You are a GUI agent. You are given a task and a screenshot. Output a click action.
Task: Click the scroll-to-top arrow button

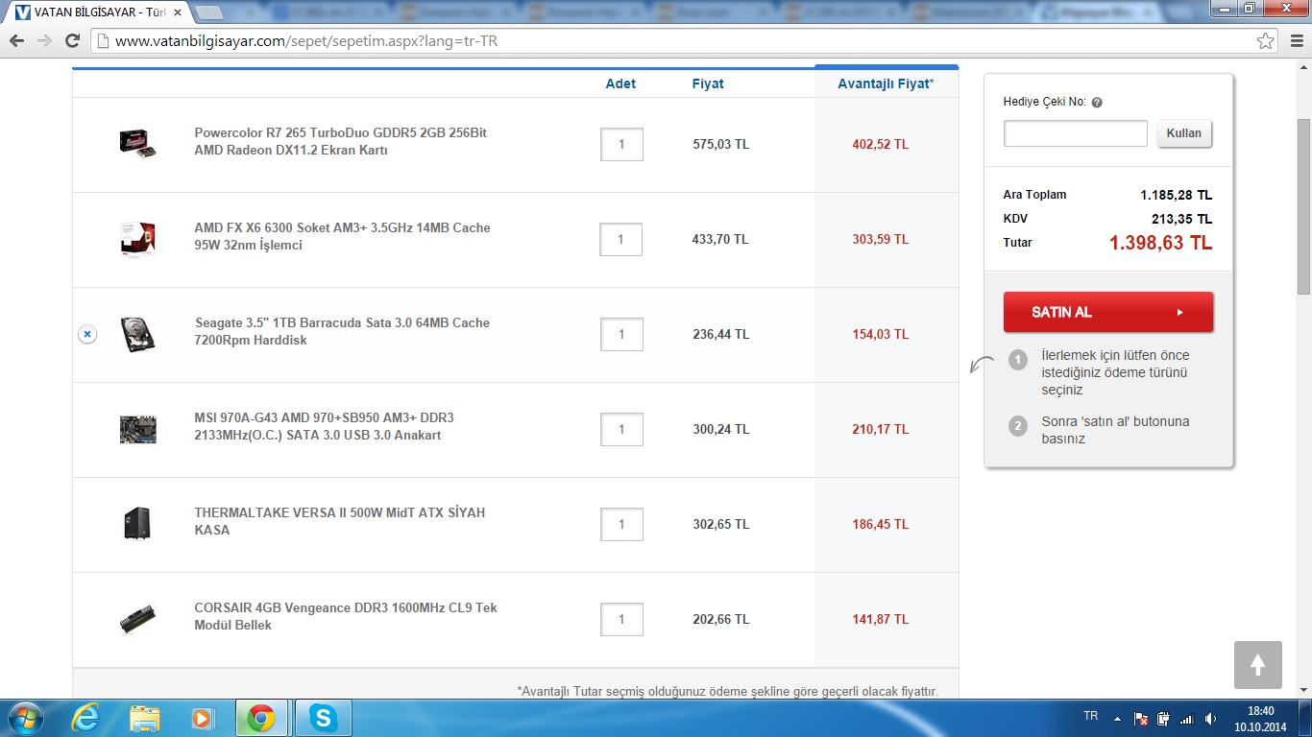click(1258, 665)
